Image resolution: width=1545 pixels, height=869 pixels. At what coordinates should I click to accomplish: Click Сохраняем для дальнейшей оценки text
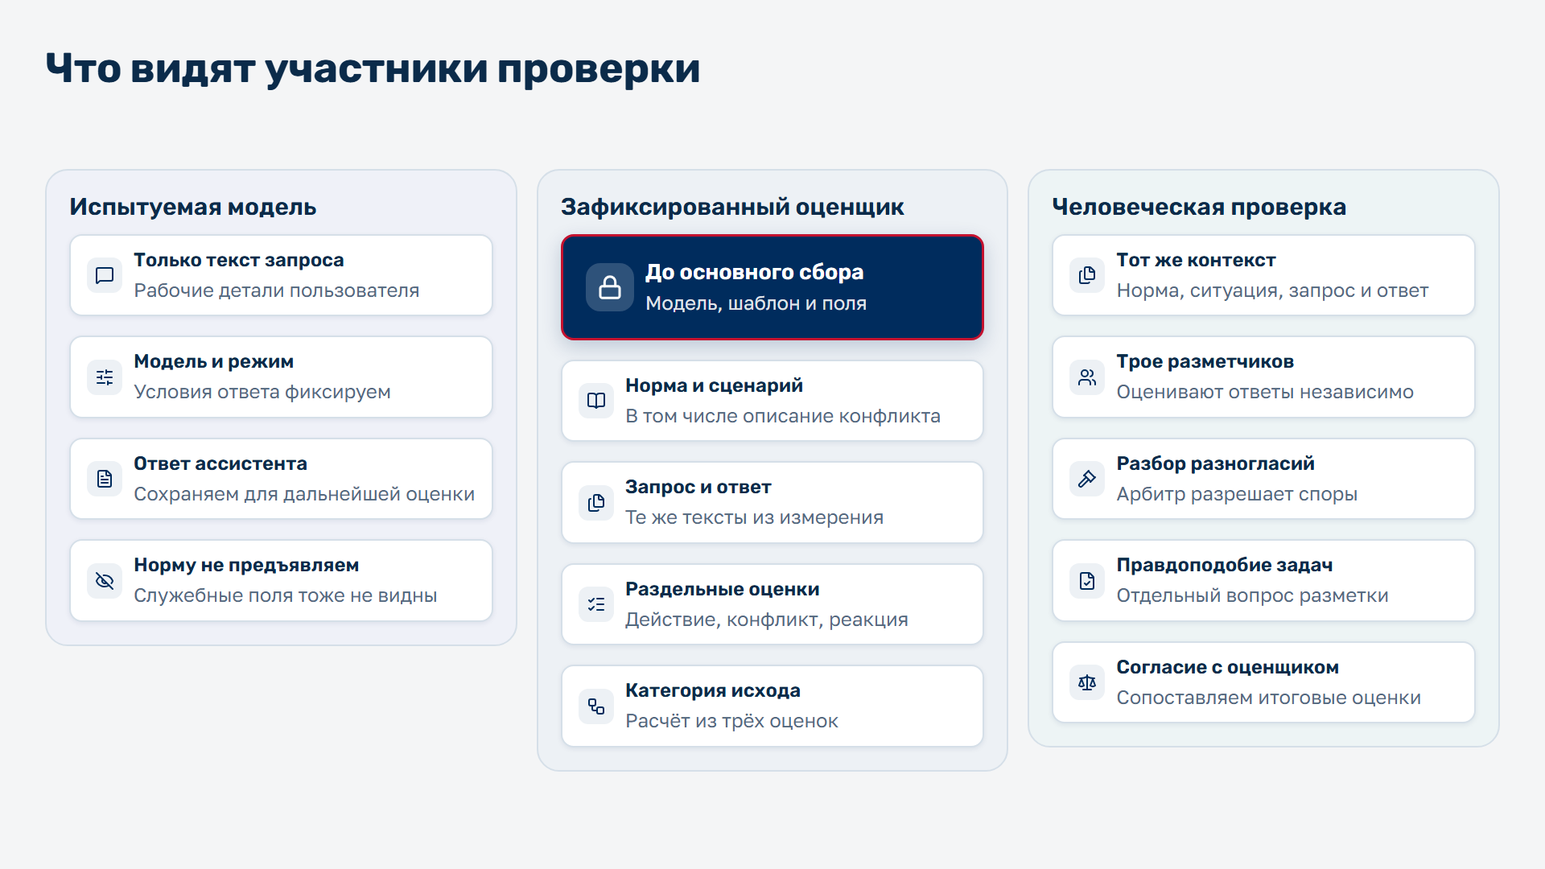point(304,494)
